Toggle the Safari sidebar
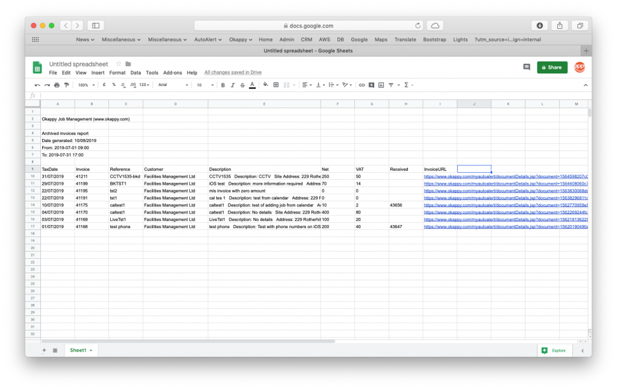The height and width of the screenshot is (390, 617). pos(96,25)
